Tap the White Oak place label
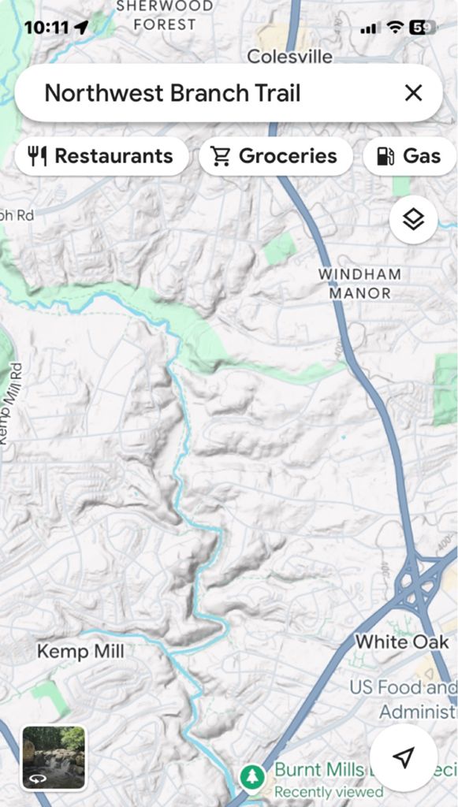Image resolution: width=458 pixels, height=807 pixels. tap(402, 642)
